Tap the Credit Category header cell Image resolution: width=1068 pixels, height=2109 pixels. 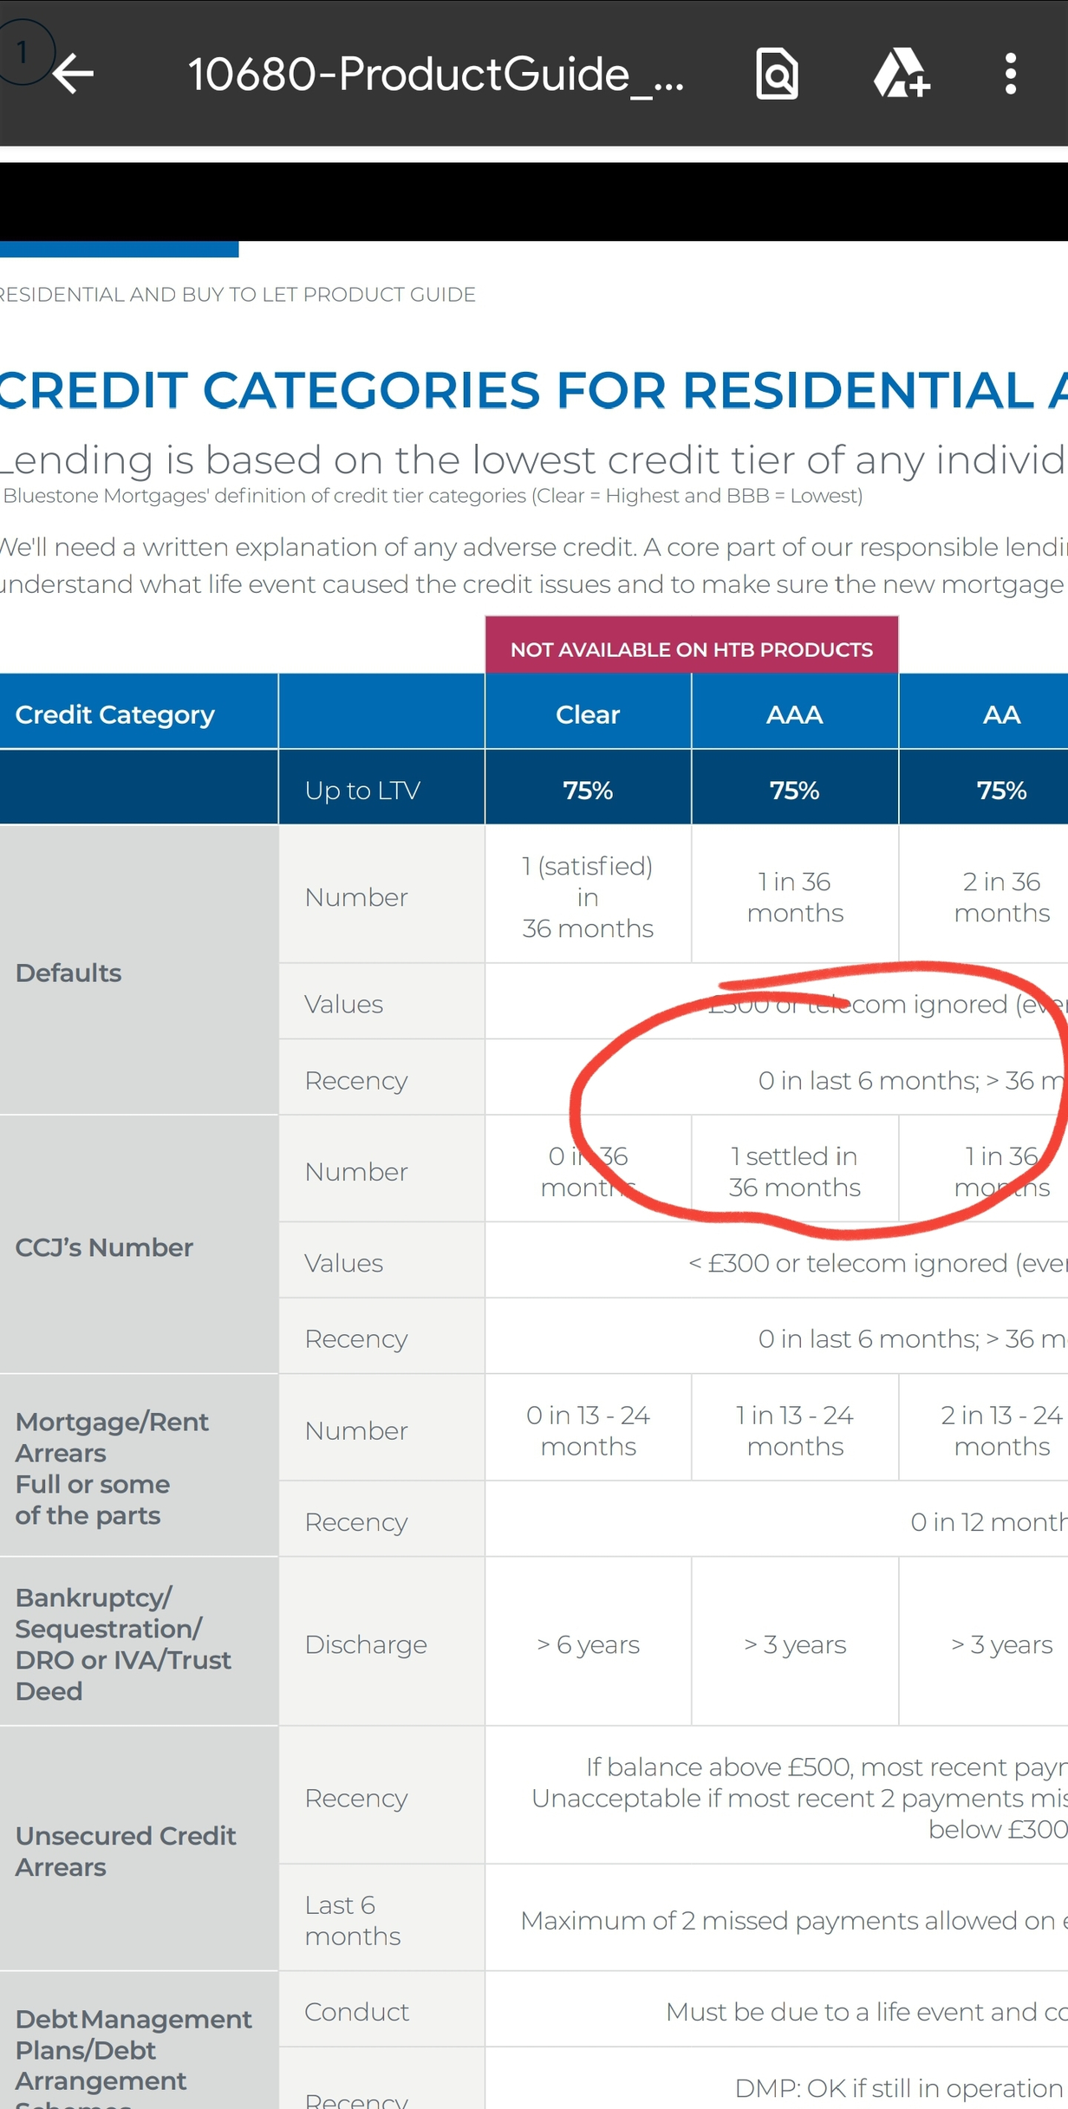click(x=139, y=714)
